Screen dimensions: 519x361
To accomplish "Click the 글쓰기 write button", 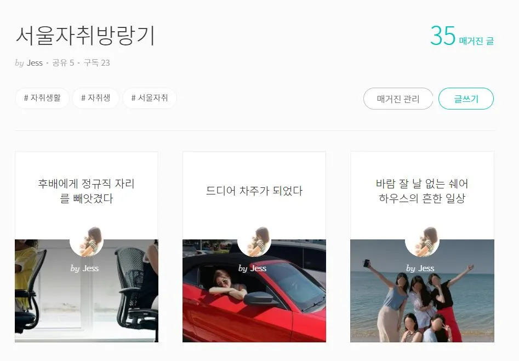I will pyautogui.click(x=466, y=99).
